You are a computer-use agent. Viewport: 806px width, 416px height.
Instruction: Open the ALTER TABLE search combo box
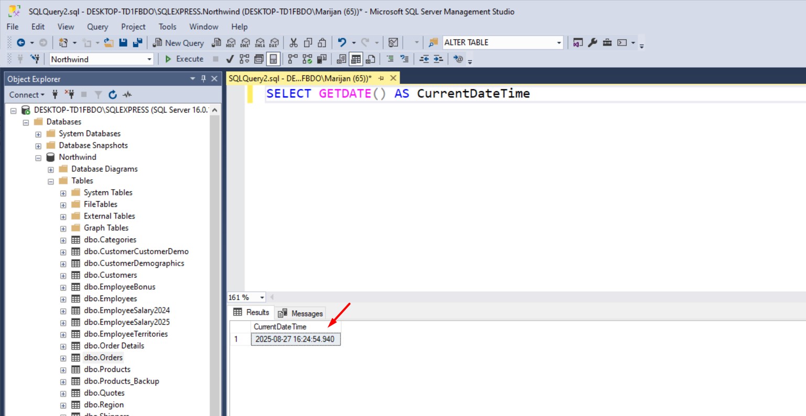coord(502,42)
